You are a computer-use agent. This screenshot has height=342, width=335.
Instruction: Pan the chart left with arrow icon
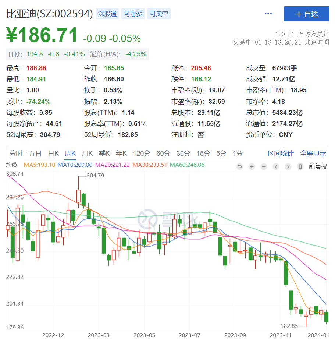point(275,166)
